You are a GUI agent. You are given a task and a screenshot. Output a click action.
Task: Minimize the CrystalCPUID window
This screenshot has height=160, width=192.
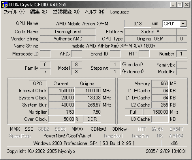click(x=173, y=5)
